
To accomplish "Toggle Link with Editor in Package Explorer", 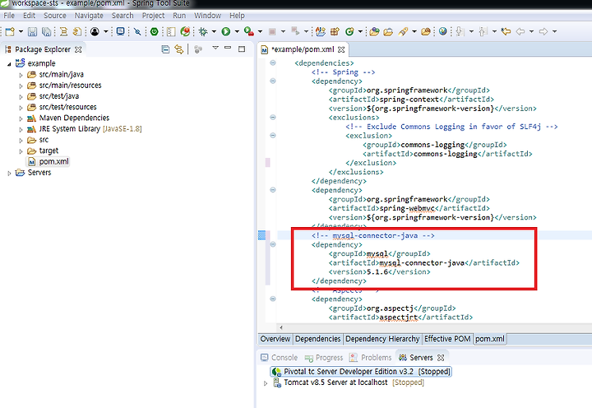I will pos(179,49).
